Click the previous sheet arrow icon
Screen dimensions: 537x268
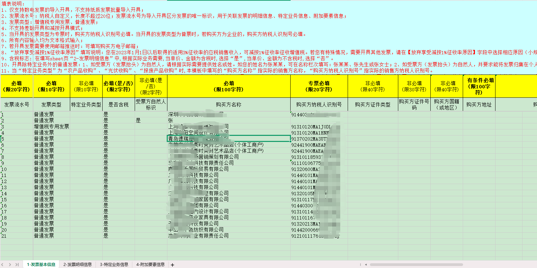pyautogui.click(x=3, y=265)
